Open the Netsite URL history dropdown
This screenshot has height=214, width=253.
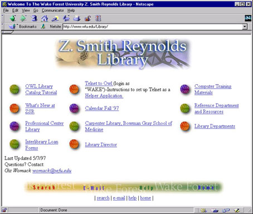pyautogui.click(x=245, y=27)
